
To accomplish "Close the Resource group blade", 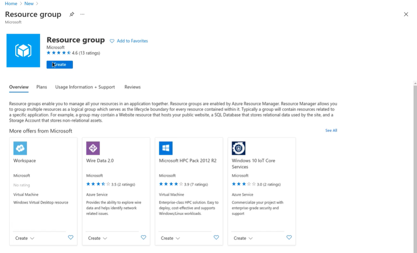I will [406, 14].
